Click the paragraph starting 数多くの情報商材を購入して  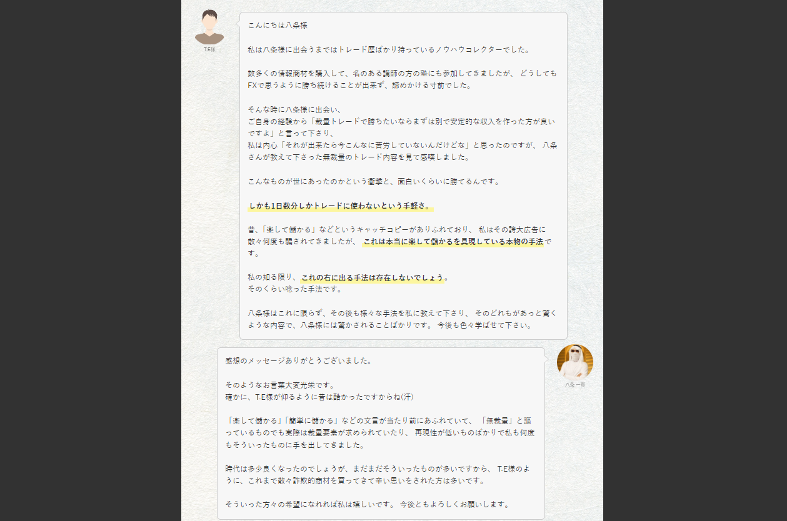click(x=402, y=79)
